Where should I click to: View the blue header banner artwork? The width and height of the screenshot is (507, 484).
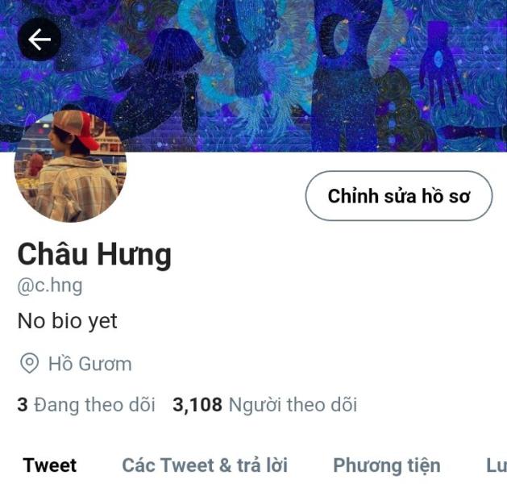253,76
